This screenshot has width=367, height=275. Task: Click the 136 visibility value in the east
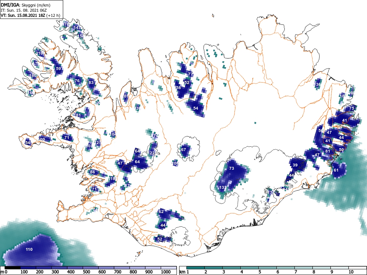[x=317, y=84]
